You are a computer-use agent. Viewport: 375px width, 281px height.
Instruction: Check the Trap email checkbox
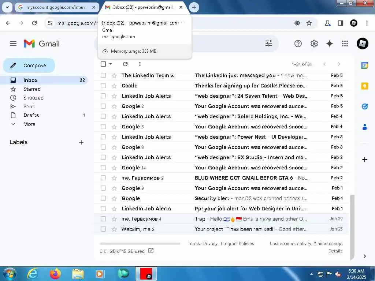(x=103, y=219)
